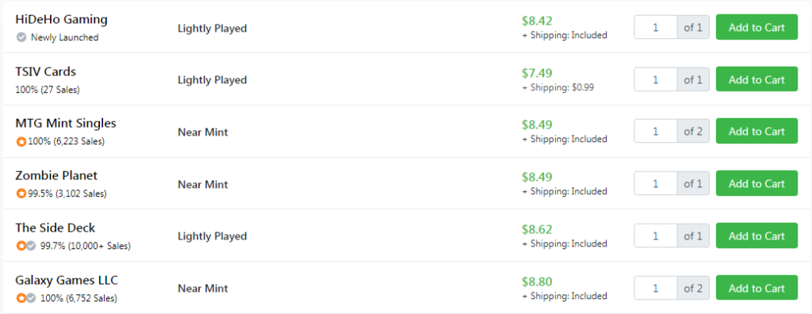Click The Side Deck orange star badge

coord(21,246)
